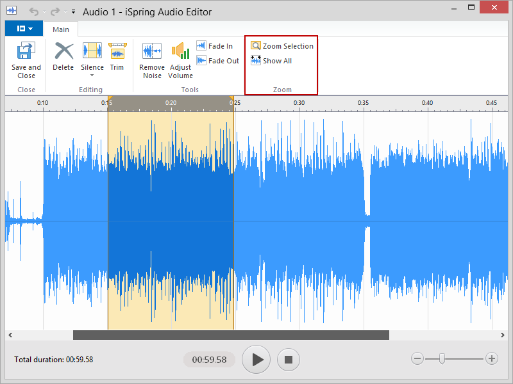The height and width of the screenshot is (384, 513).
Task: Click the iSpring Audio Editor app icon
Action: pyautogui.click(x=12, y=10)
